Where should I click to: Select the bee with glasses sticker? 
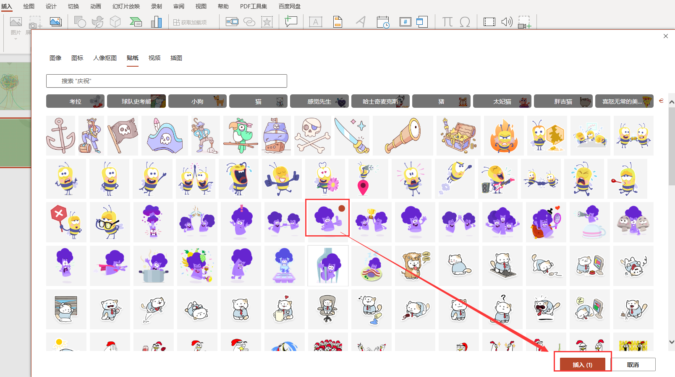tap(110, 222)
